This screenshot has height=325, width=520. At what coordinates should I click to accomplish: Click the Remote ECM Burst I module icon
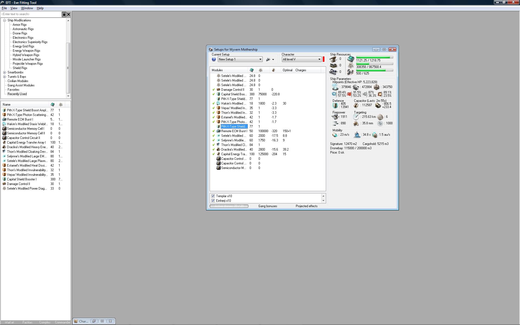[x=219, y=131]
